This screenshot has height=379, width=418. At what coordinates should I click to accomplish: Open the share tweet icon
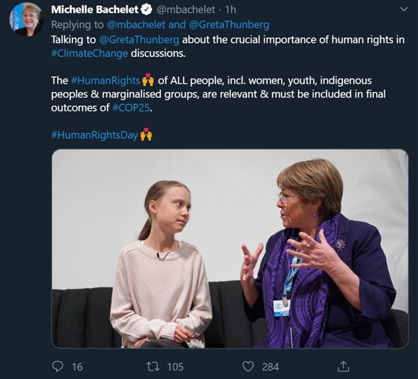point(343,366)
